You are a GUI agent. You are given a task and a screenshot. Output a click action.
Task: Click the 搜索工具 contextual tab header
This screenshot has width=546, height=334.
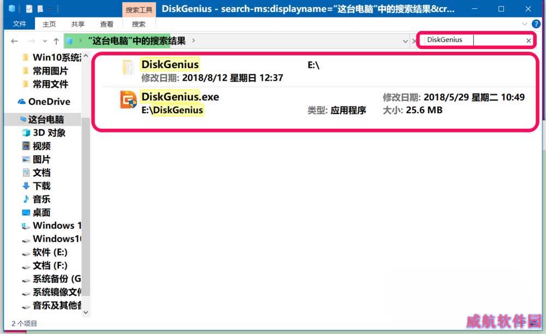(x=139, y=10)
